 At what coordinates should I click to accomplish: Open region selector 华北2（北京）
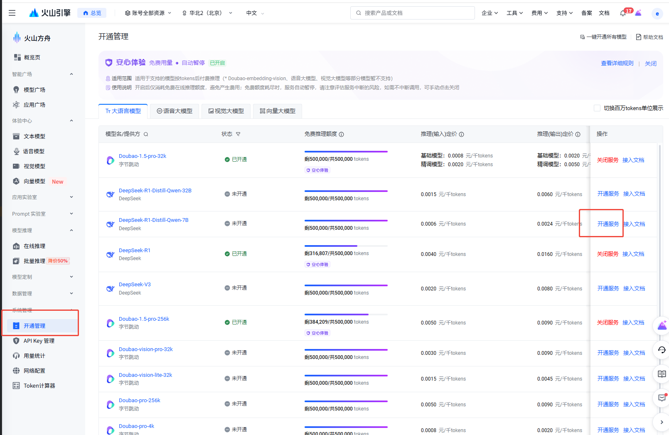pyautogui.click(x=207, y=13)
